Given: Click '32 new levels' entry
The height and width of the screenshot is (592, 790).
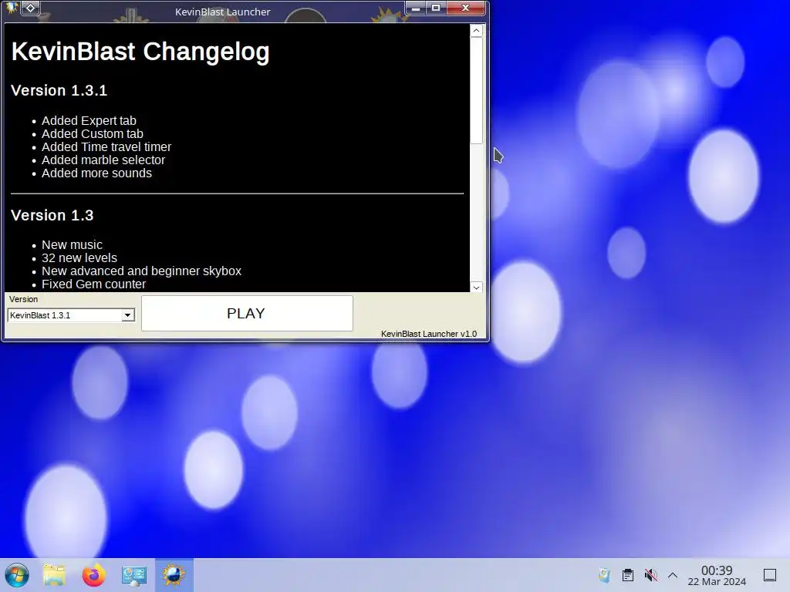Looking at the screenshot, I should tap(79, 257).
